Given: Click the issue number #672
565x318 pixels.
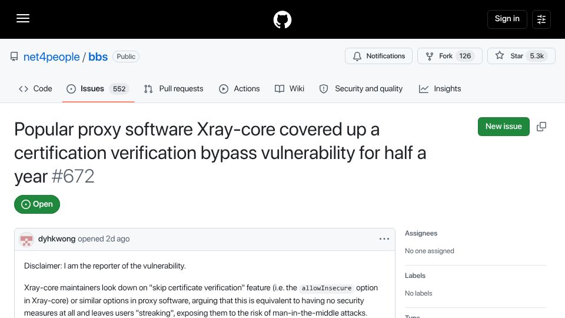Looking at the screenshot, I should [x=73, y=176].
